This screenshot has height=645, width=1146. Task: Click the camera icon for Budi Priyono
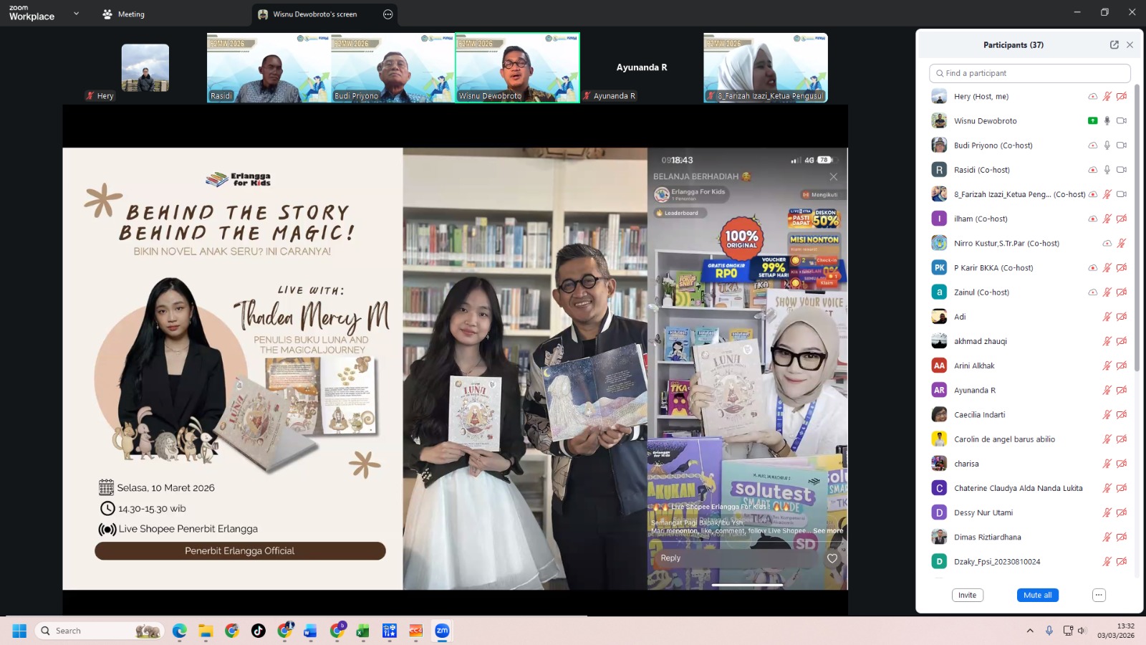tap(1122, 145)
